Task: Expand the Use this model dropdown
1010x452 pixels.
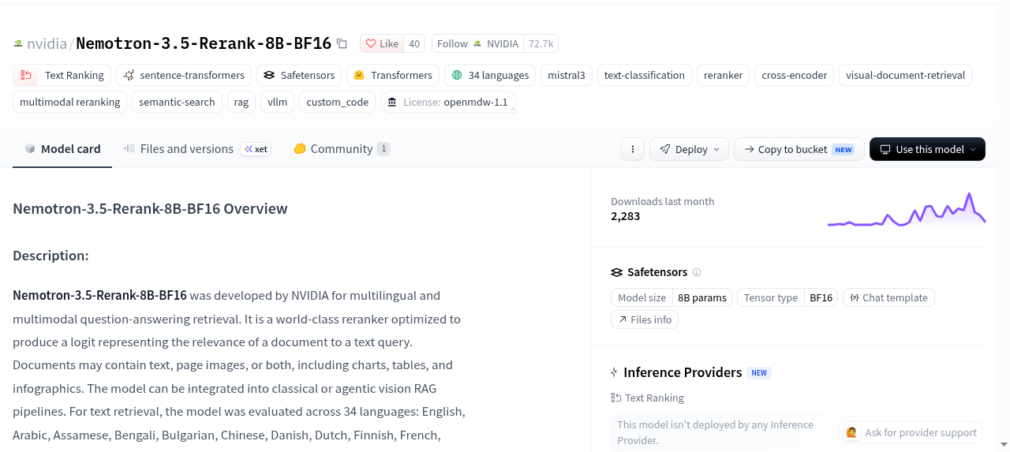Action: tap(927, 149)
